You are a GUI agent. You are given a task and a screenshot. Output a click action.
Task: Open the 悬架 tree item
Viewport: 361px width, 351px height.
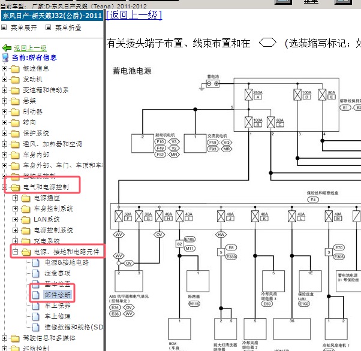pyautogui.click(x=29, y=101)
